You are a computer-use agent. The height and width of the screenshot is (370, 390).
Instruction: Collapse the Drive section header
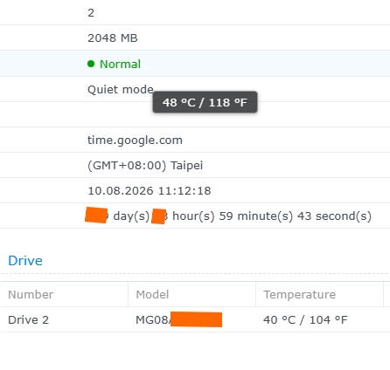coord(25,261)
